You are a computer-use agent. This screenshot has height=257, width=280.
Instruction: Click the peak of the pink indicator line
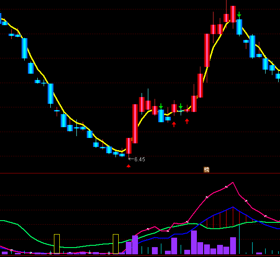[233, 182]
